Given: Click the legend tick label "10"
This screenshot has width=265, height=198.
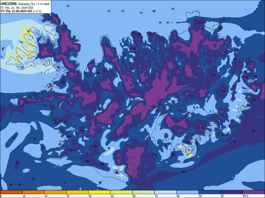Looking at the screenshot, I should pyautogui.click(x=24, y=196).
